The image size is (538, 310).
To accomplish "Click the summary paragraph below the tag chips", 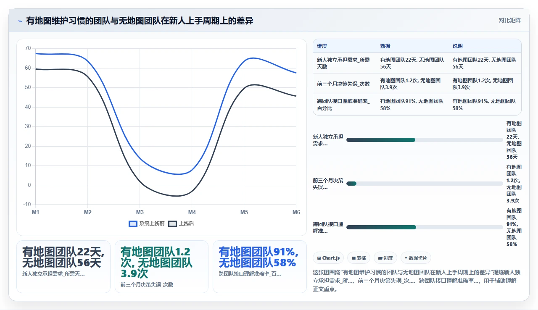I will pyautogui.click(x=417, y=281).
